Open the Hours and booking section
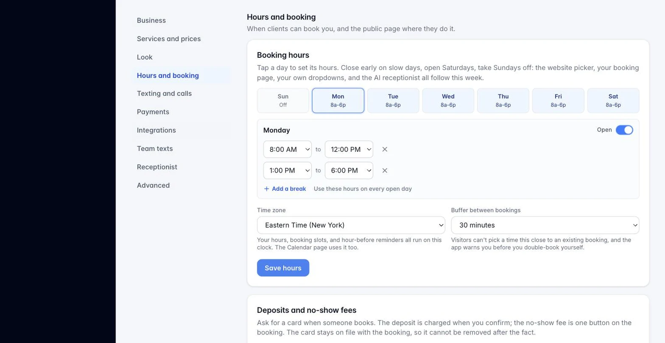665x343 pixels. pyautogui.click(x=182, y=75)
